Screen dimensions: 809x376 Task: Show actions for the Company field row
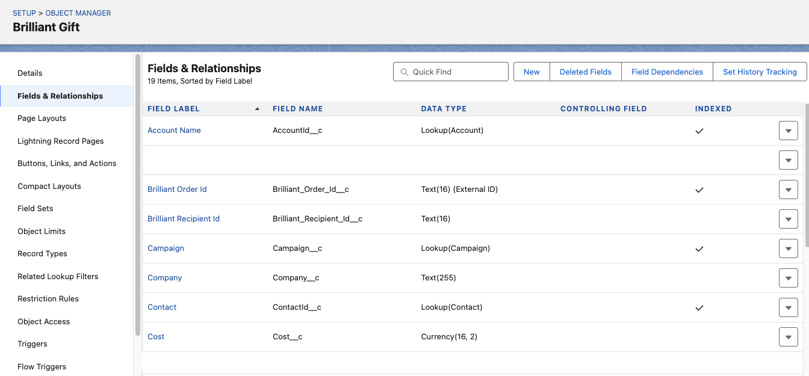788,278
